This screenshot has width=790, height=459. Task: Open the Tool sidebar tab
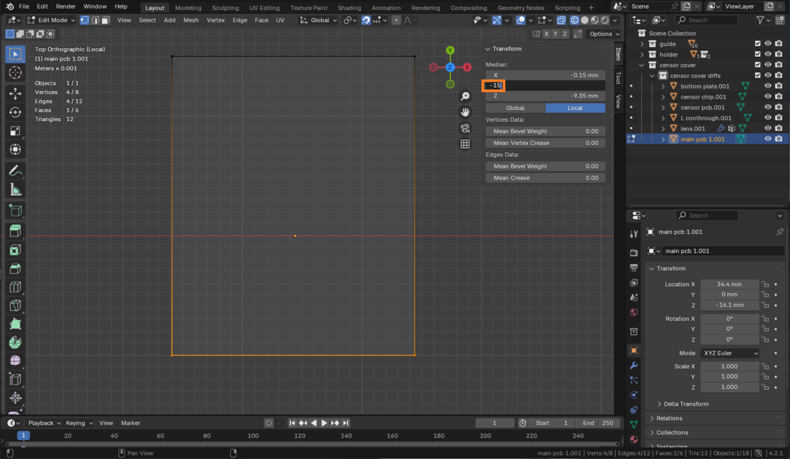(x=618, y=78)
